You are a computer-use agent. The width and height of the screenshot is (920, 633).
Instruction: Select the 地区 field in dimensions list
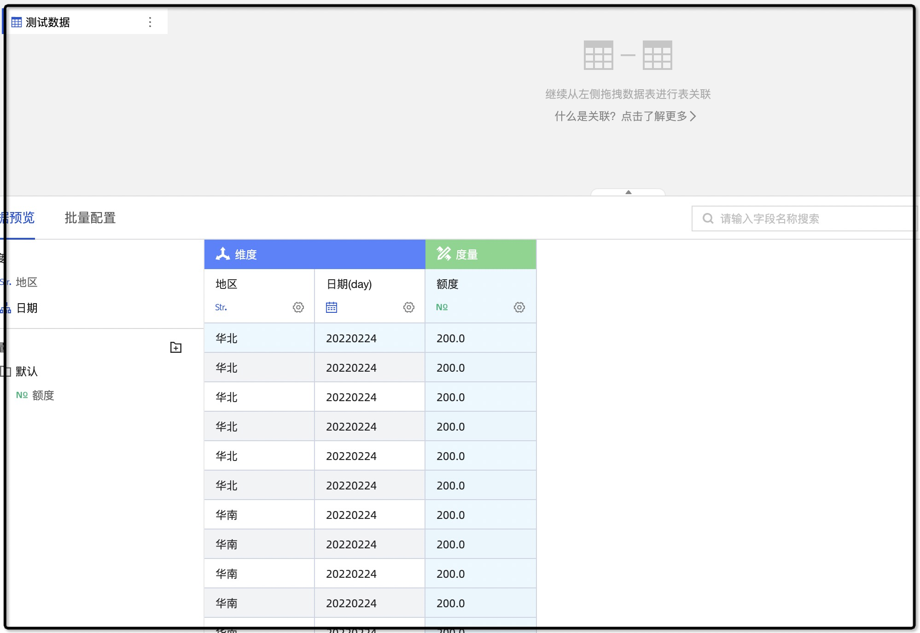[26, 282]
